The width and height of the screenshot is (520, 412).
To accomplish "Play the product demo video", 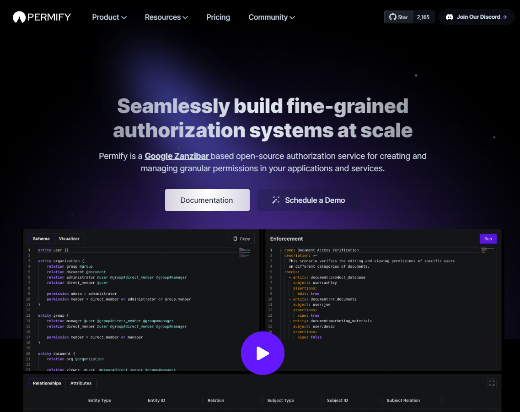I will click(263, 353).
